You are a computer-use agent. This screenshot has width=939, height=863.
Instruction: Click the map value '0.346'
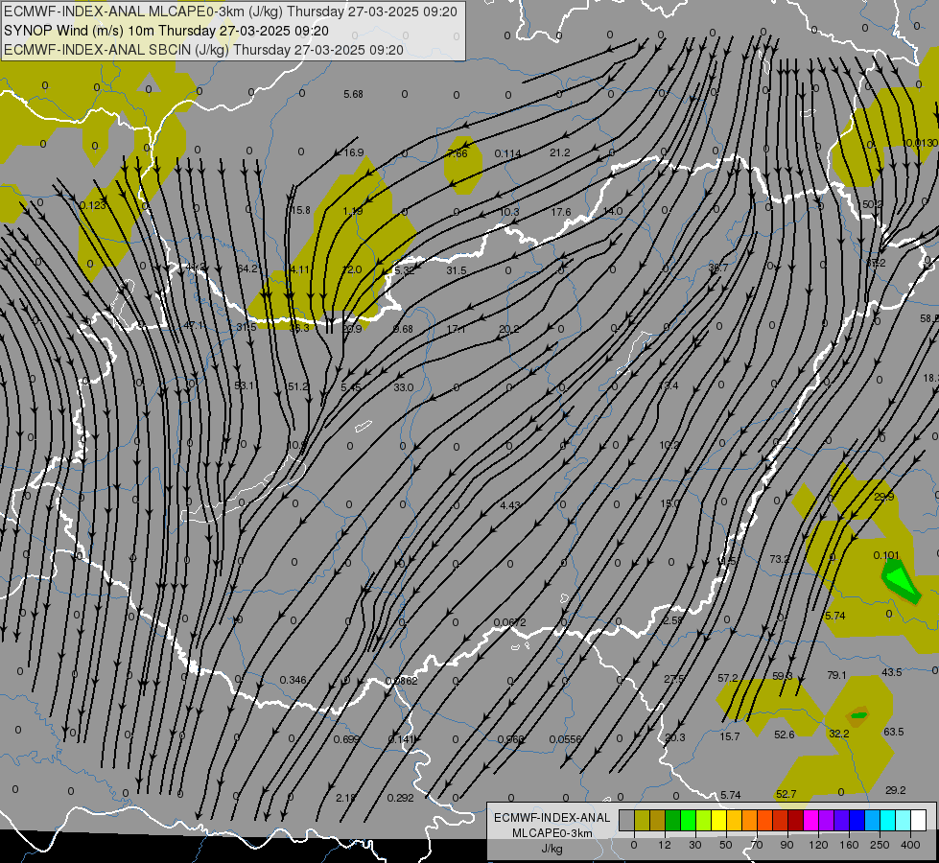293,680
